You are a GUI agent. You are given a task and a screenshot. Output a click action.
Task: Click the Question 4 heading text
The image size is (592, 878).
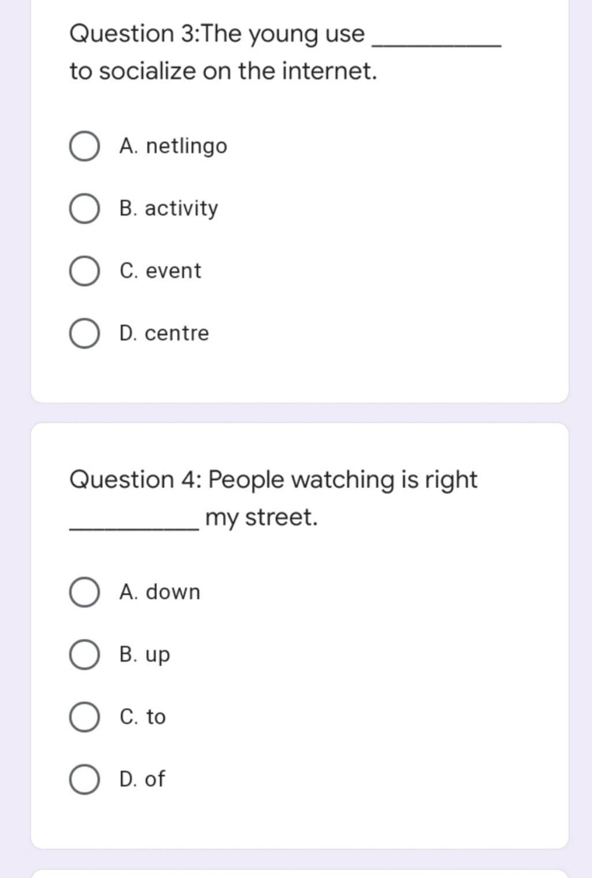[x=273, y=499]
